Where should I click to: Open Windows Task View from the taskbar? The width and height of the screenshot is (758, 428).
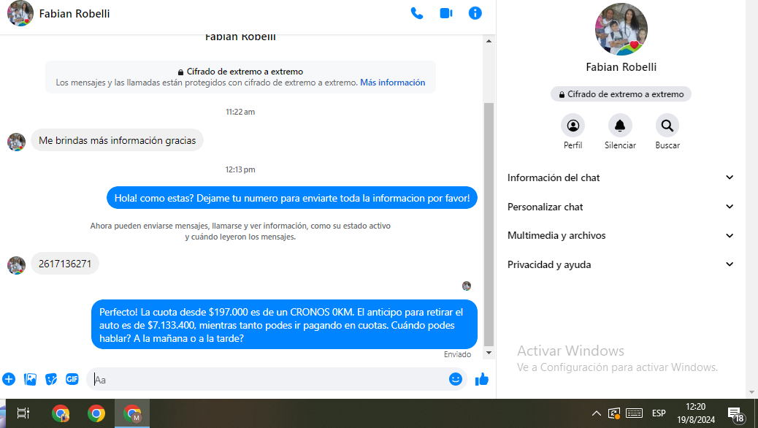[23, 413]
